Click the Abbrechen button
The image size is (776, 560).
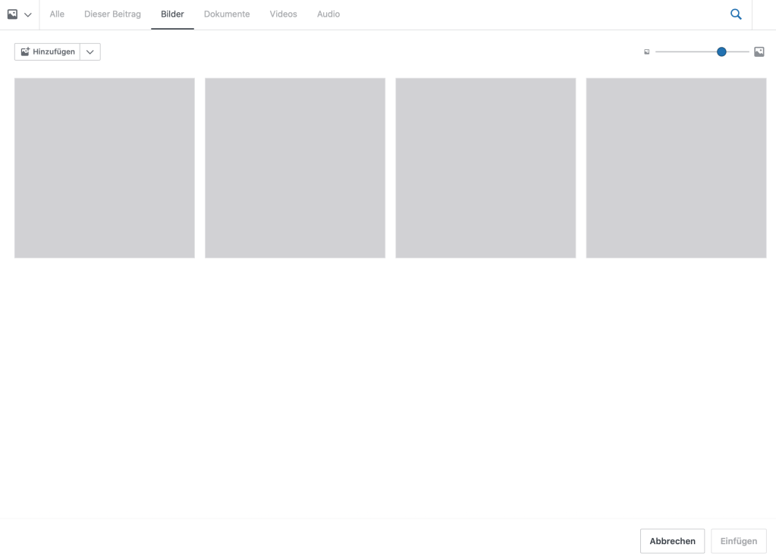tap(672, 541)
